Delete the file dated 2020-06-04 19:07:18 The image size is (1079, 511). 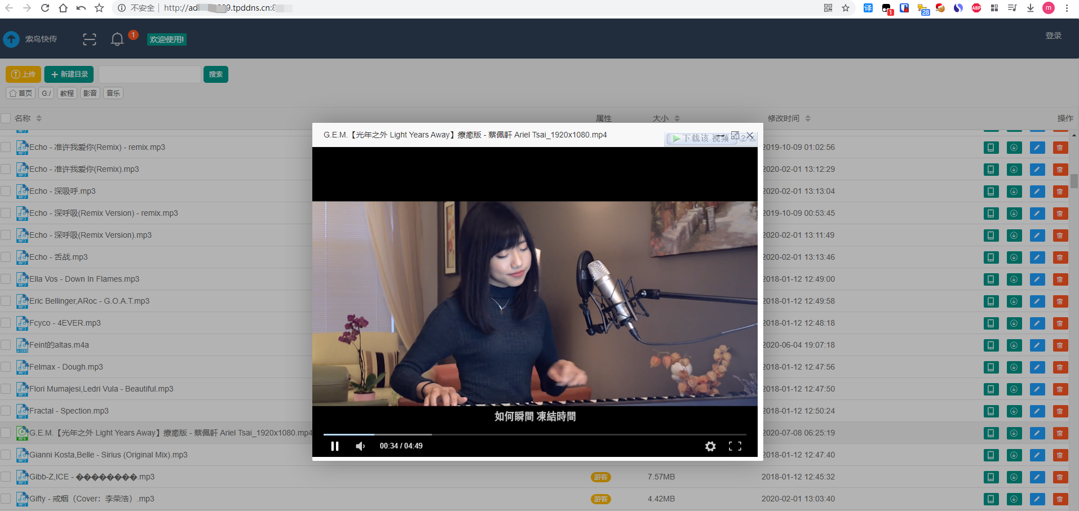pos(1060,345)
